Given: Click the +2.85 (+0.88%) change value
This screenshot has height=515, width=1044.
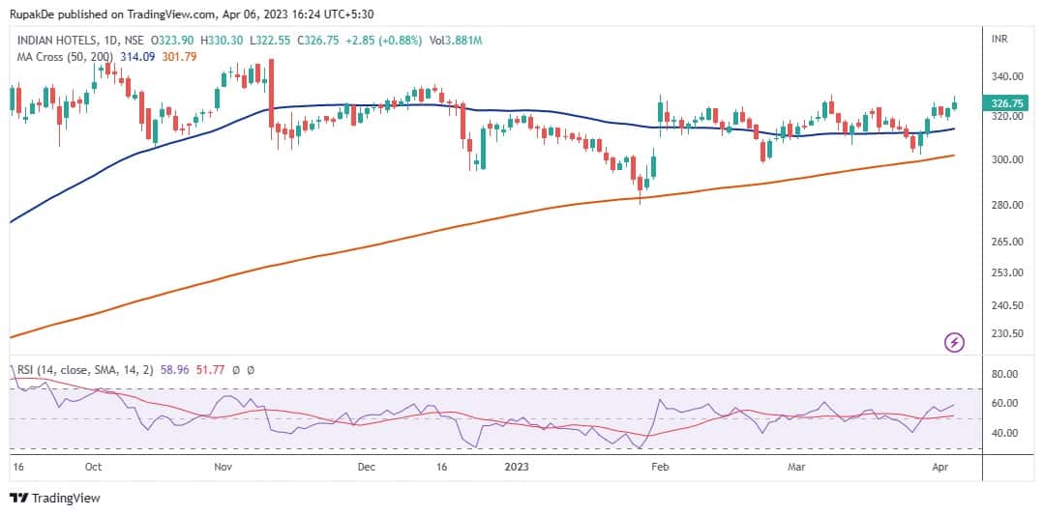Looking at the screenshot, I should 383,41.
